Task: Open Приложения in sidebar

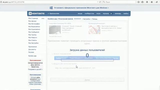Action: [x=32, y=47]
